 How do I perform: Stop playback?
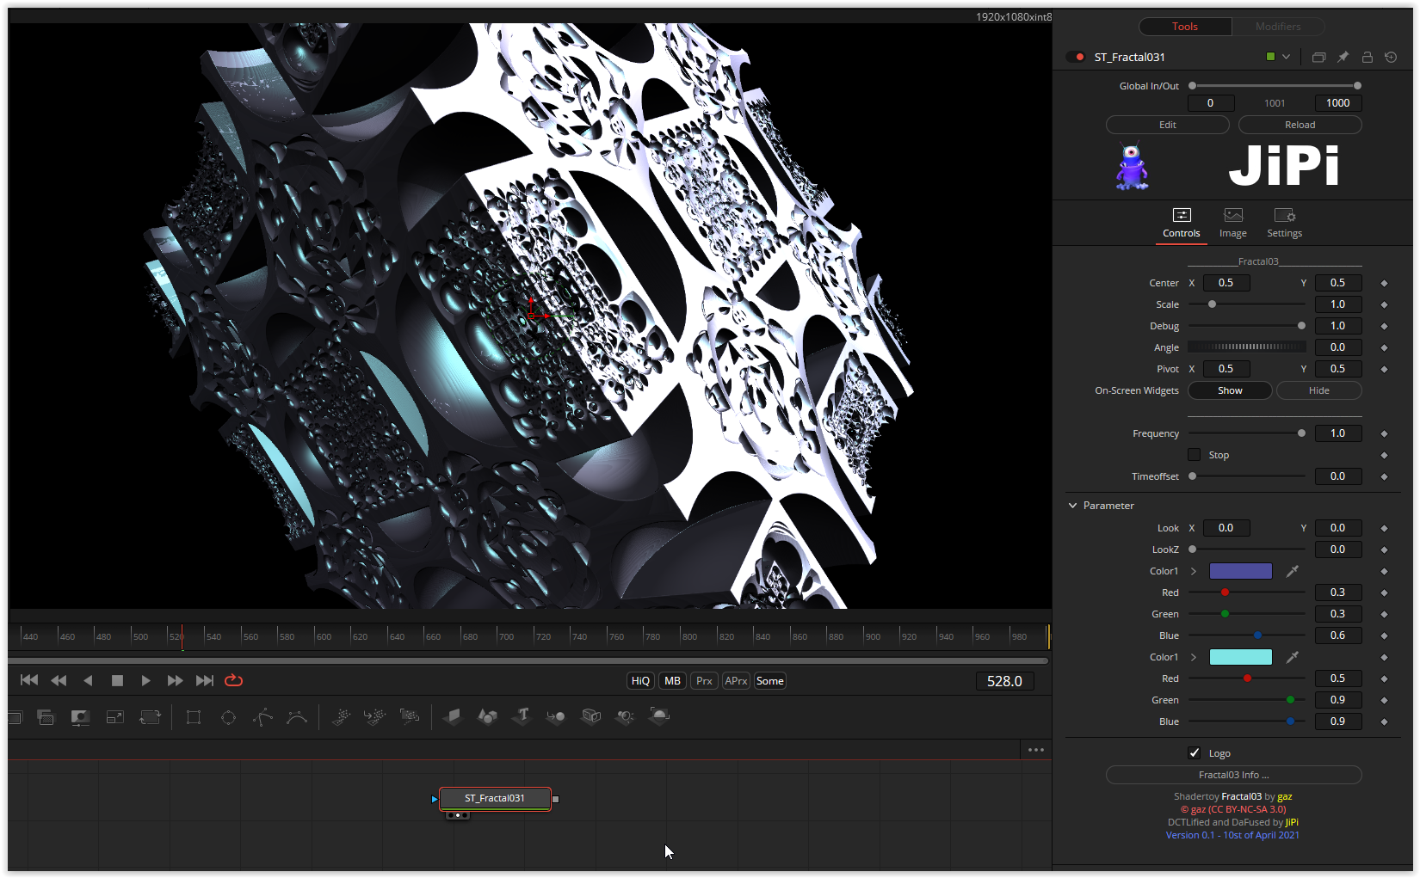pos(117,680)
